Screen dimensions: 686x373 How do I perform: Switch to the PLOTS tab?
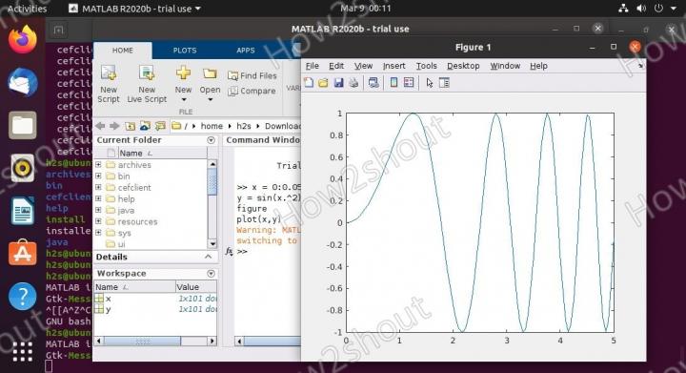[185, 51]
